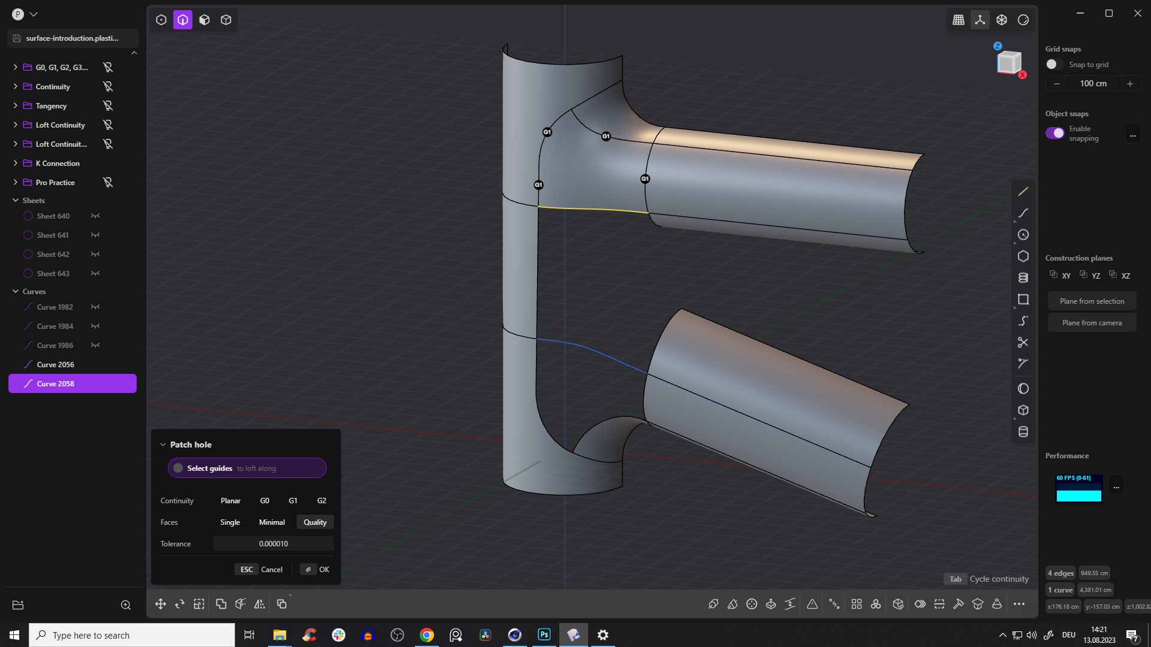This screenshot has height=647, width=1151.
Task: Toggle the grid display icon
Action: (x=958, y=20)
